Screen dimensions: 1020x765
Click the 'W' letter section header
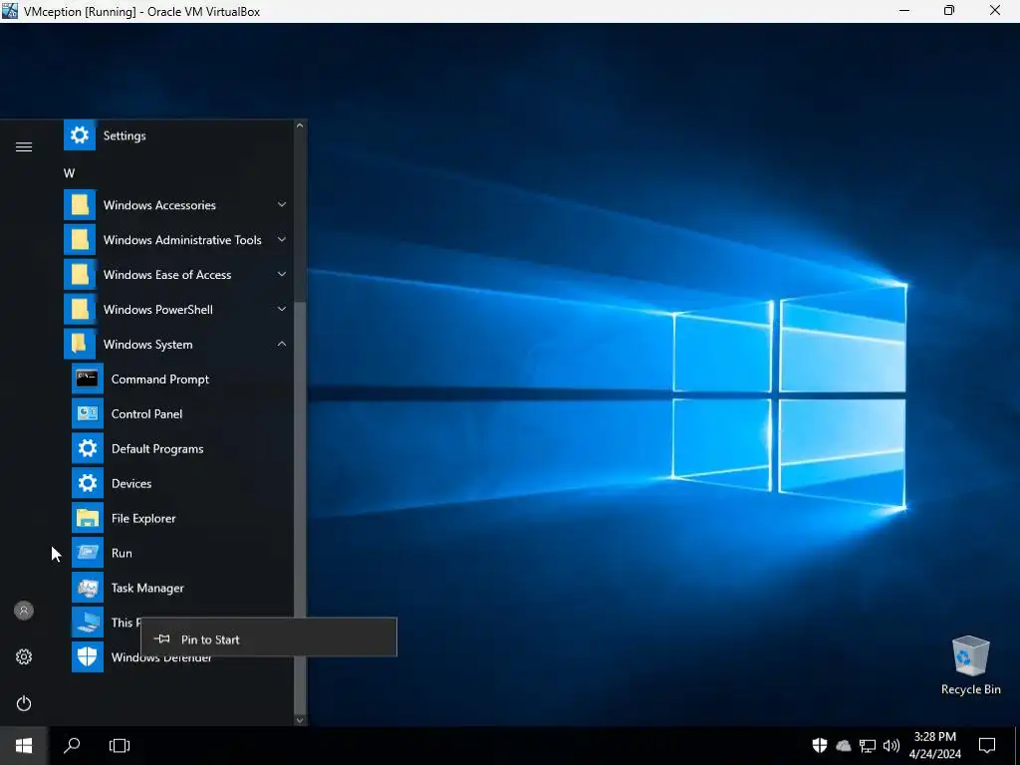pos(69,173)
